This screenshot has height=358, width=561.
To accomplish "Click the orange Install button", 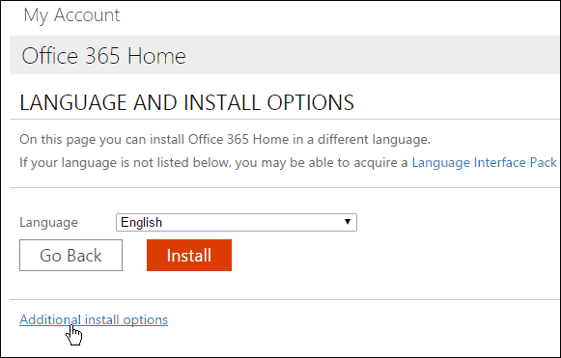I will [189, 255].
